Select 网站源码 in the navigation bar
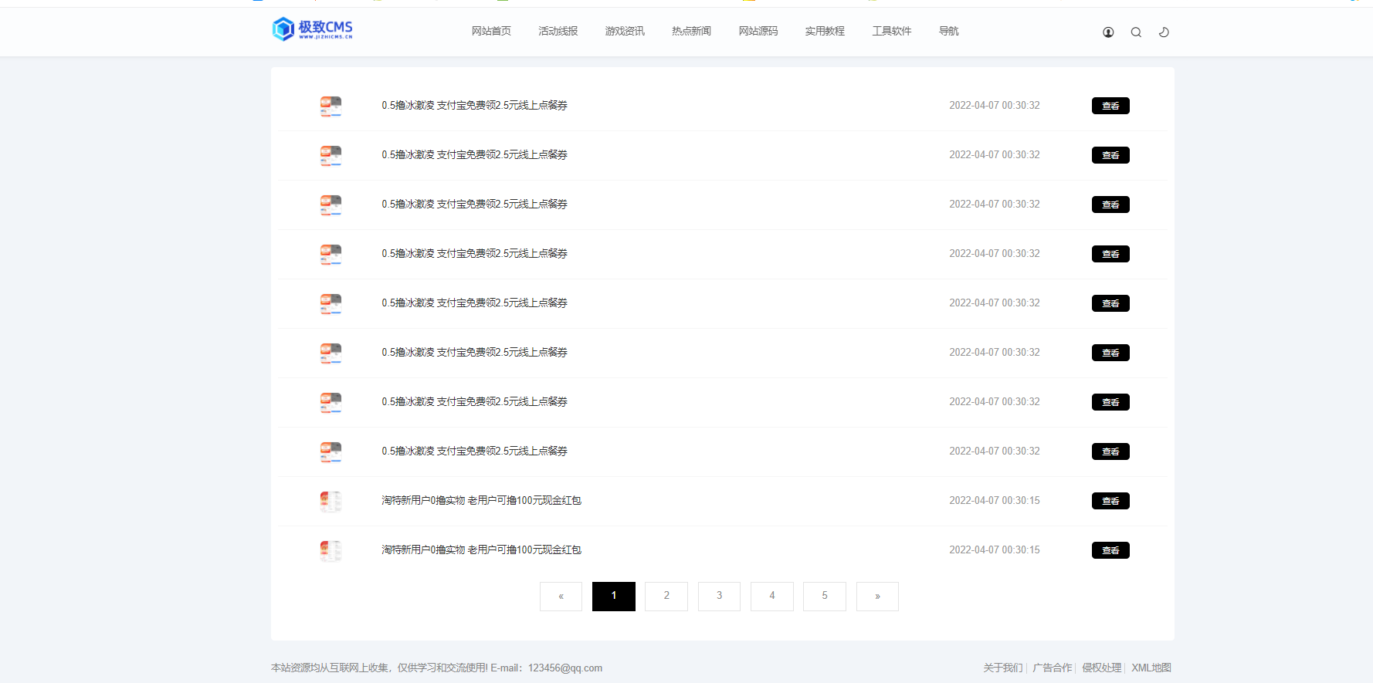 [x=758, y=32]
